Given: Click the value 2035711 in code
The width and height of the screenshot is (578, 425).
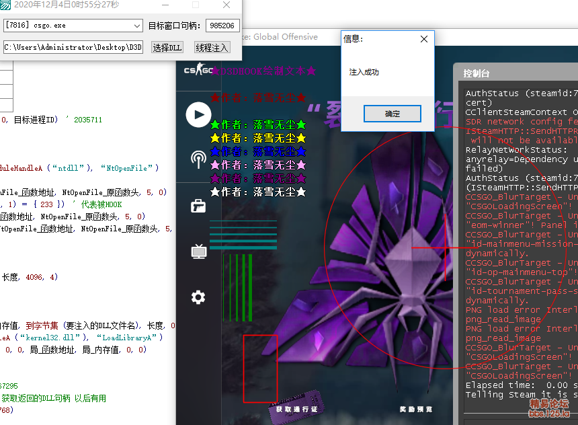Looking at the screenshot, I should pyautogui.click(x=88, y=120).
